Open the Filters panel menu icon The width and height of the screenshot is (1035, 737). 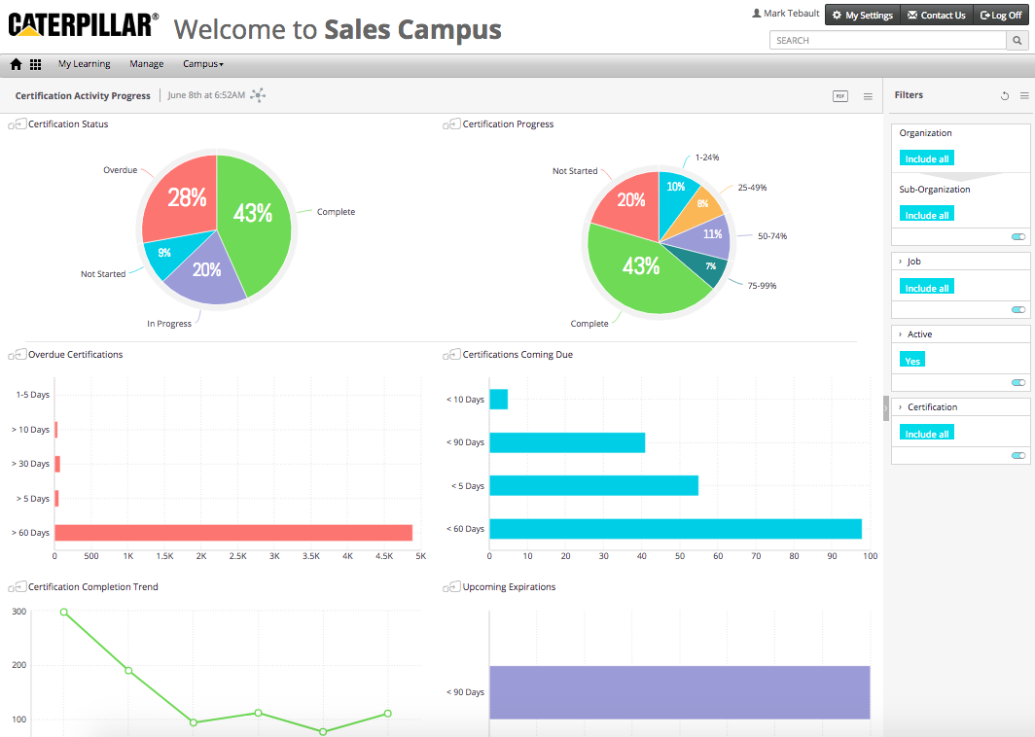[1023, 96]
